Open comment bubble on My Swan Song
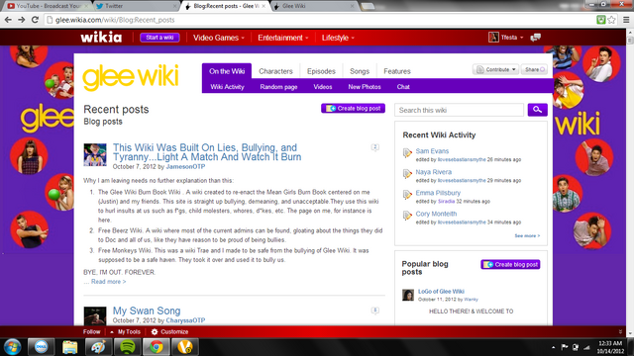The height and width of the screenshot is (356, 634). (x=374, y=311)
